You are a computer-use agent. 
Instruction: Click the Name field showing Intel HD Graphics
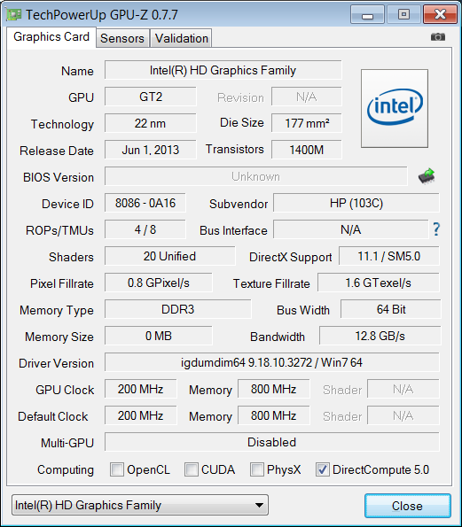[223, 70]
